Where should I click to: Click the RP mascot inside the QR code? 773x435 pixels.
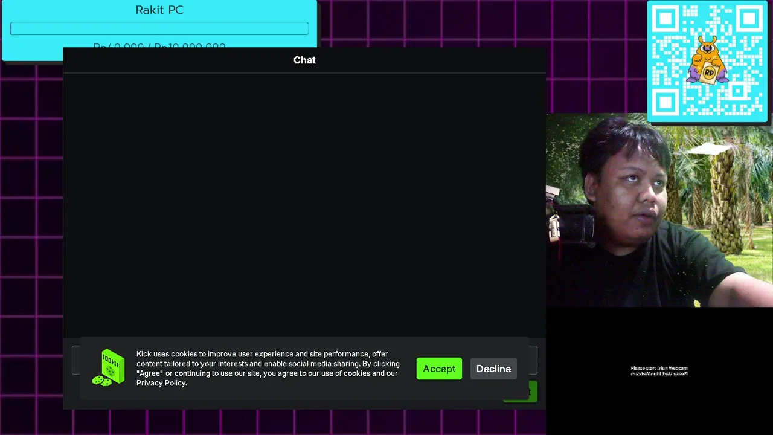click(708, 60)
